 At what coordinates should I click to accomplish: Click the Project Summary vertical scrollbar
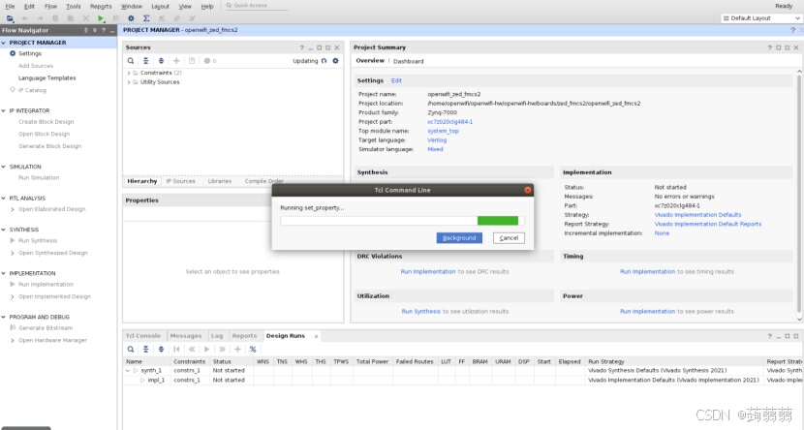(799, 195)
